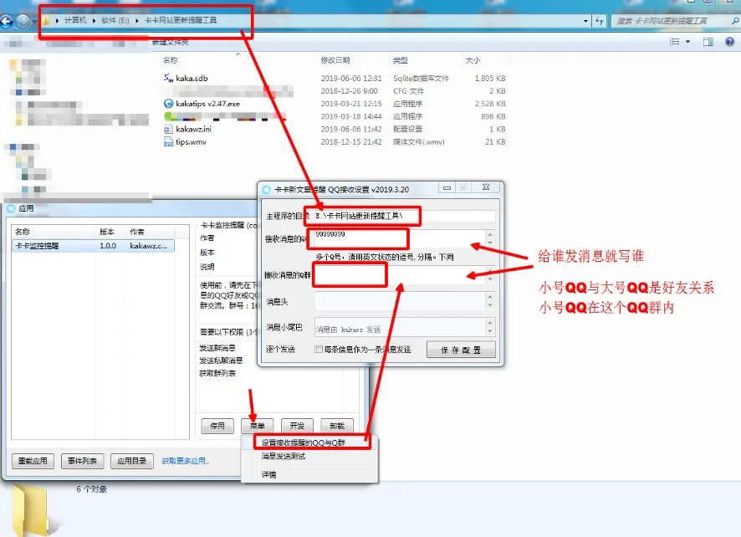
Task: Click 作者 column header in app list
Action: coord(137,232)
